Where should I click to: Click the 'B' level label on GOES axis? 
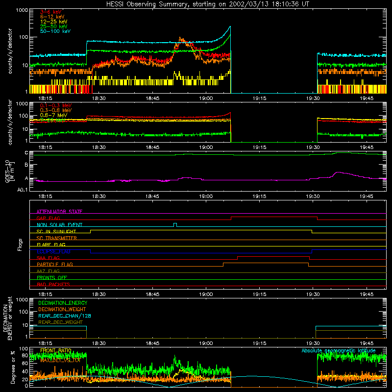coord(26,165)
